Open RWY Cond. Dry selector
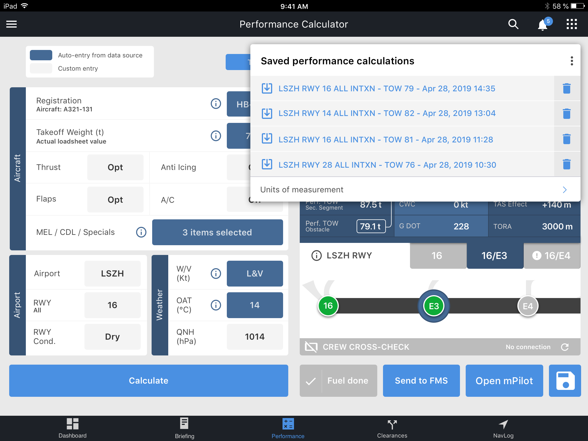Screen dimensions: 588x441 tap(112, 337)
